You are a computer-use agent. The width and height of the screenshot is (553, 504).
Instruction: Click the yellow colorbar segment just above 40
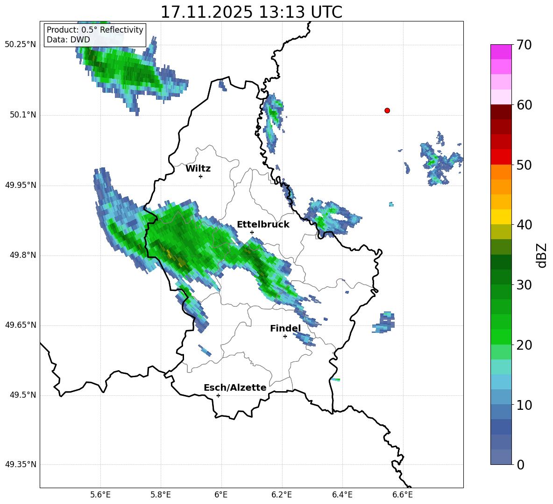pyautogui.click(x=501, y=217)
